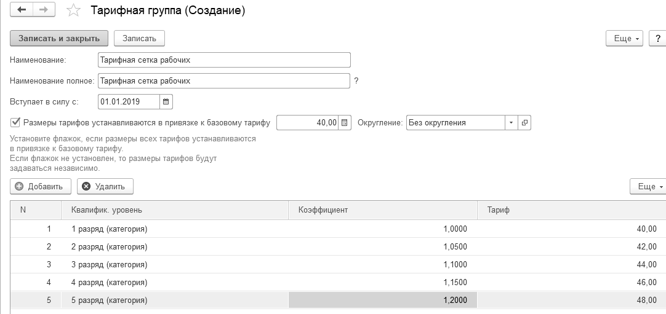Select the 3 разряд (категория) row
666x314 pixels.
click(110, 265)
